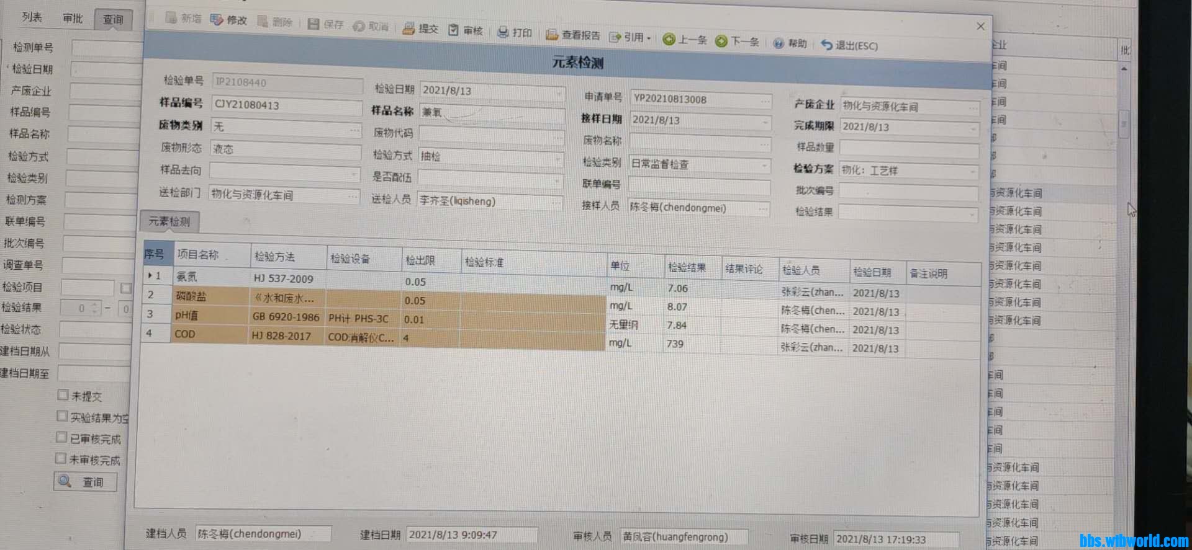
Task: Expand the 检验类别 dropdown
Action: tap(764, 166)
